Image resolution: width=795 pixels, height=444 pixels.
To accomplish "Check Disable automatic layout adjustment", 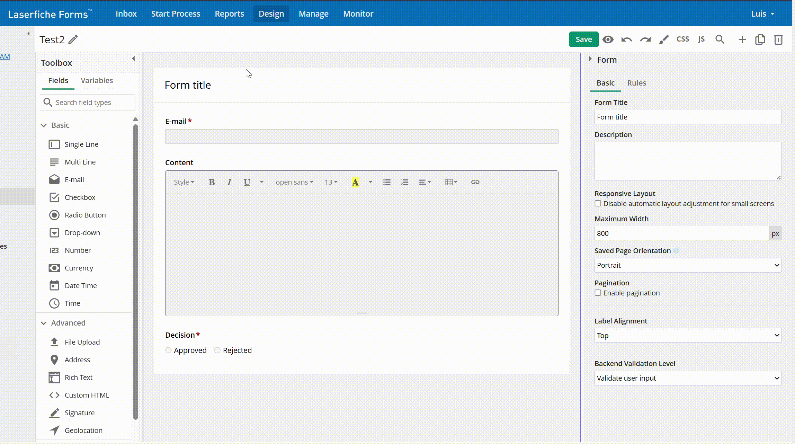I will 598,204.
